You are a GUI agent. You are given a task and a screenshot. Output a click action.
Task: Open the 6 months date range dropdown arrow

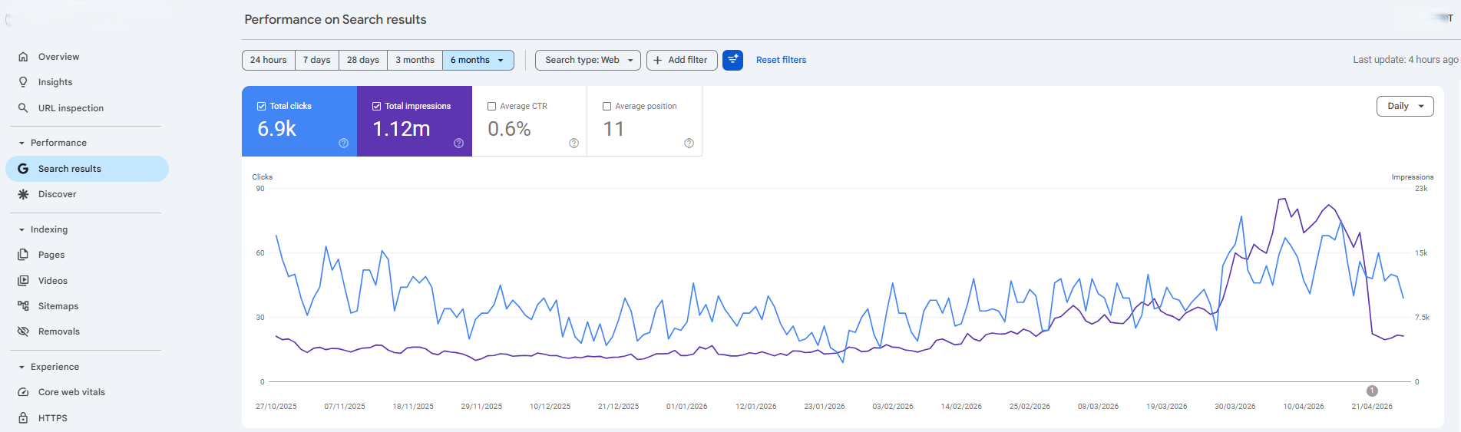pyautogui.click(x=501, y=60)
